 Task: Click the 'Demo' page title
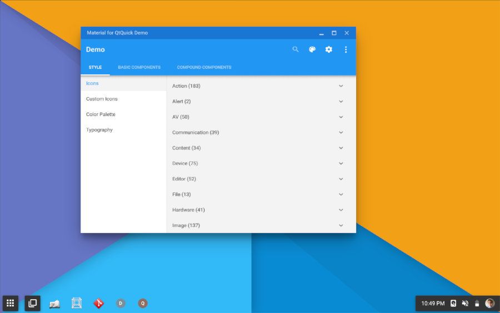pyautogui.click(x=96, y=49)
